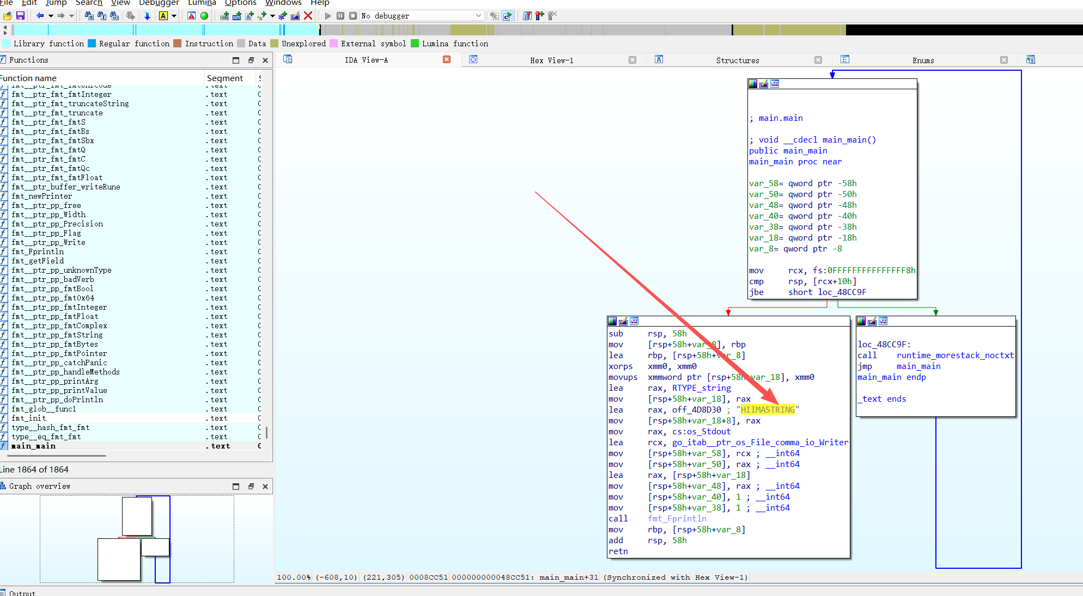Click the Save database floppy icon
This screenshot has width=1083, height=596.
coord(20,16)
